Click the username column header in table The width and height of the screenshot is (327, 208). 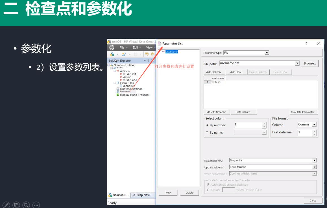click(x=218, y=78)
